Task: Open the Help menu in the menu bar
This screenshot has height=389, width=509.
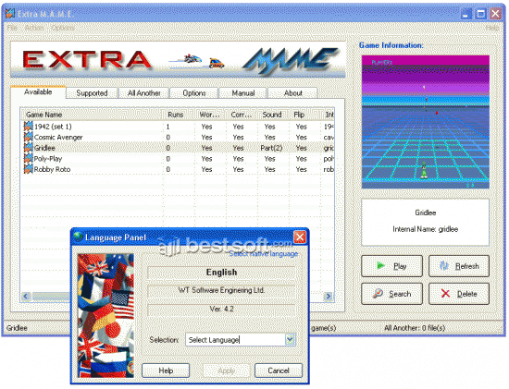Action: (492, 28)
